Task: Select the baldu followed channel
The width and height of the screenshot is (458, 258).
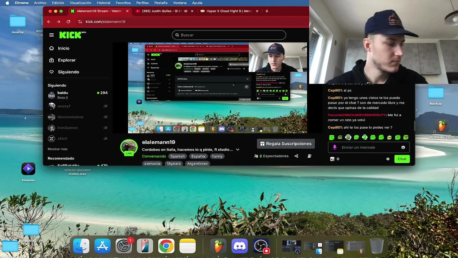Action: [78, 95]
